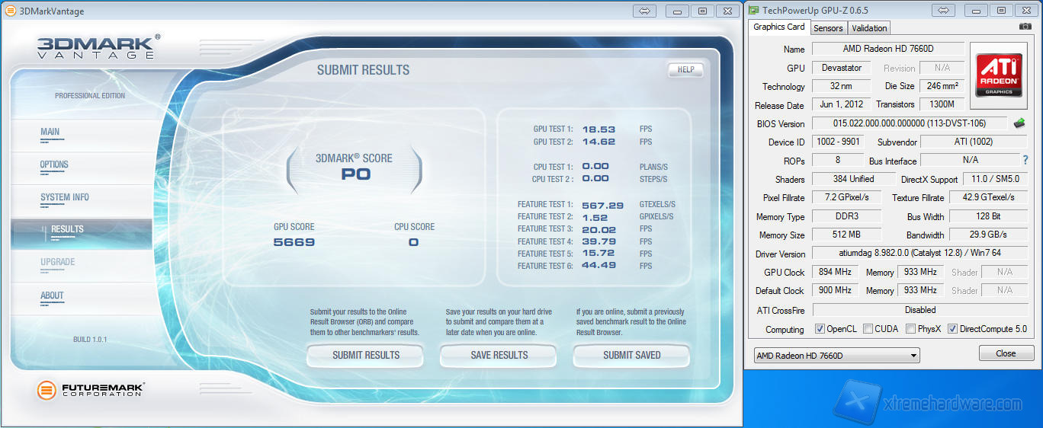Click the BIOS Version text field
This screenshot has width=1043, height=428.
(909, 123)
